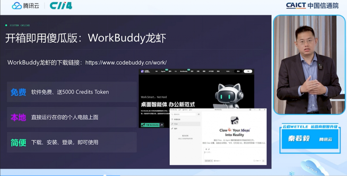The width and height of the screenshot is (347, 176).
Task: Click the Tencent Cloud logo at top left
Action: [26, 6]
